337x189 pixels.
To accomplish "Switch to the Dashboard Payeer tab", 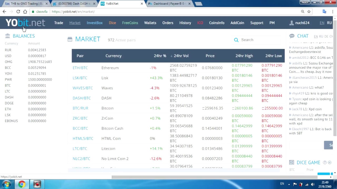I will coord(169,4).
